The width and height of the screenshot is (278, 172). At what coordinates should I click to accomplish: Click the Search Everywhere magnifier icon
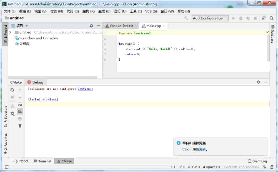click(272, 18)
